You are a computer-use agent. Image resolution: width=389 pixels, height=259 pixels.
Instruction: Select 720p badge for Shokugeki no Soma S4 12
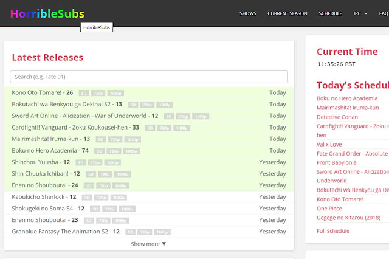pyautogui.click(x=109, y=209)
